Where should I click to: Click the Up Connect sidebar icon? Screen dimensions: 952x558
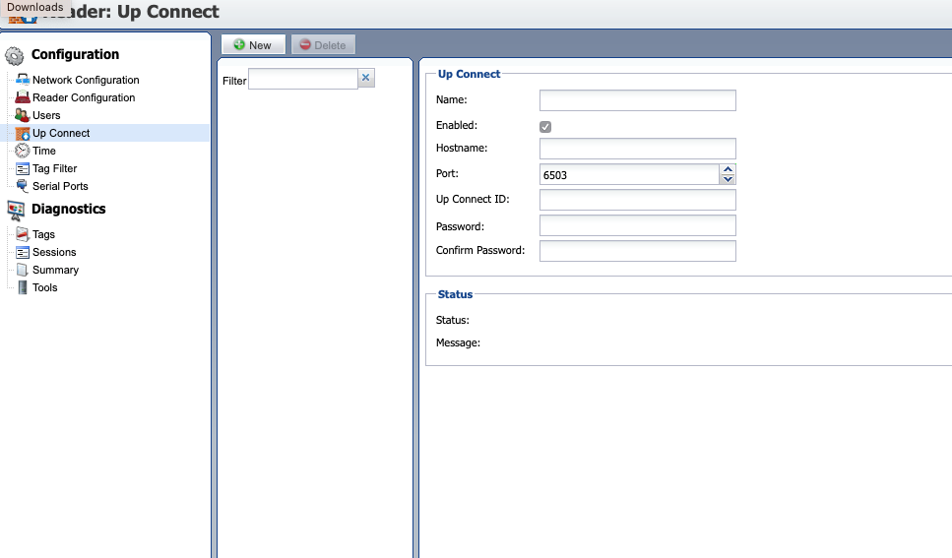pos(23,133)
